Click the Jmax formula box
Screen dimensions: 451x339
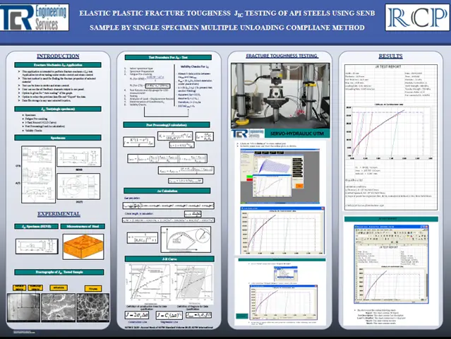(198, 315)
